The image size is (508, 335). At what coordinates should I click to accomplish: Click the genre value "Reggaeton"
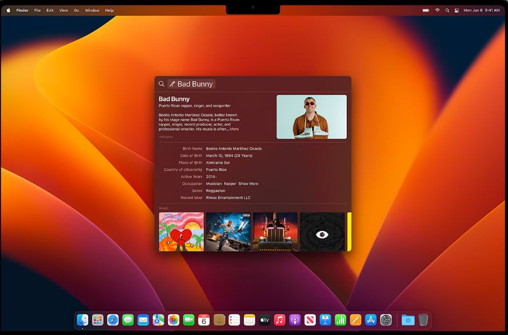tap(215, 191)
